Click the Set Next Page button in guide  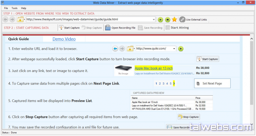pyautogui.click(x=217, y=84)
